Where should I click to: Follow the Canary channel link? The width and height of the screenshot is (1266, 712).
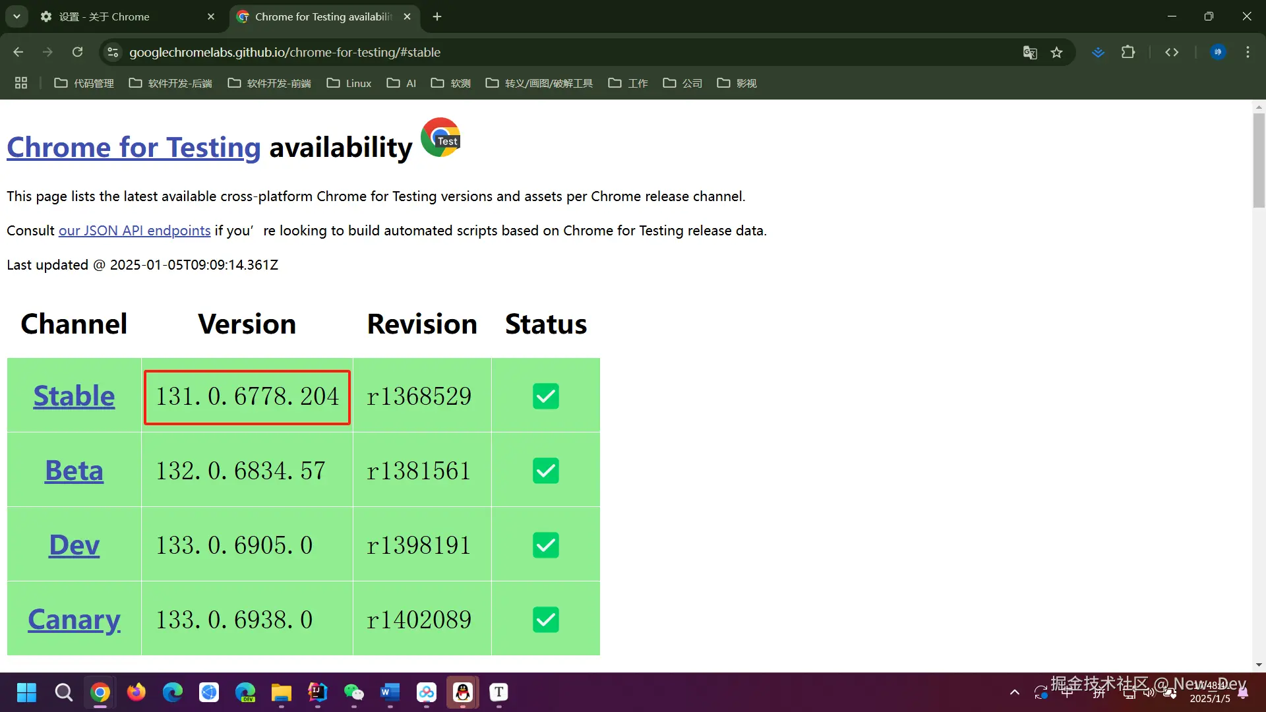pos(74,620)
